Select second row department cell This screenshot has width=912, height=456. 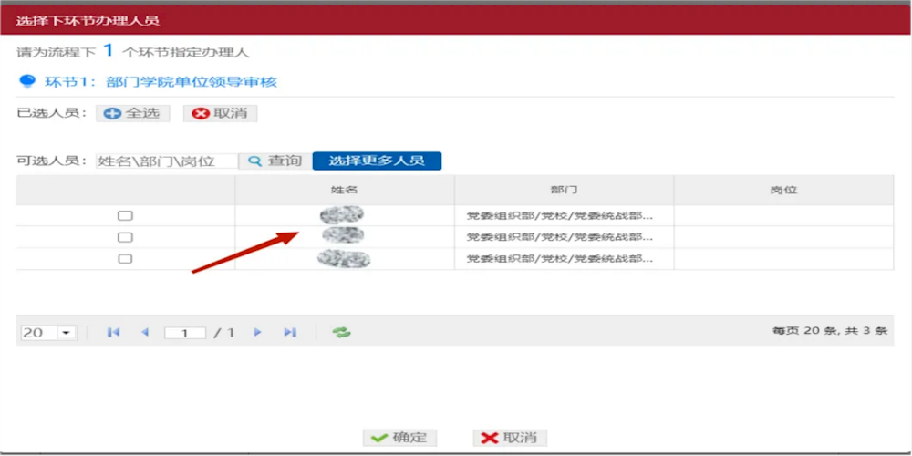click(565, 237)
